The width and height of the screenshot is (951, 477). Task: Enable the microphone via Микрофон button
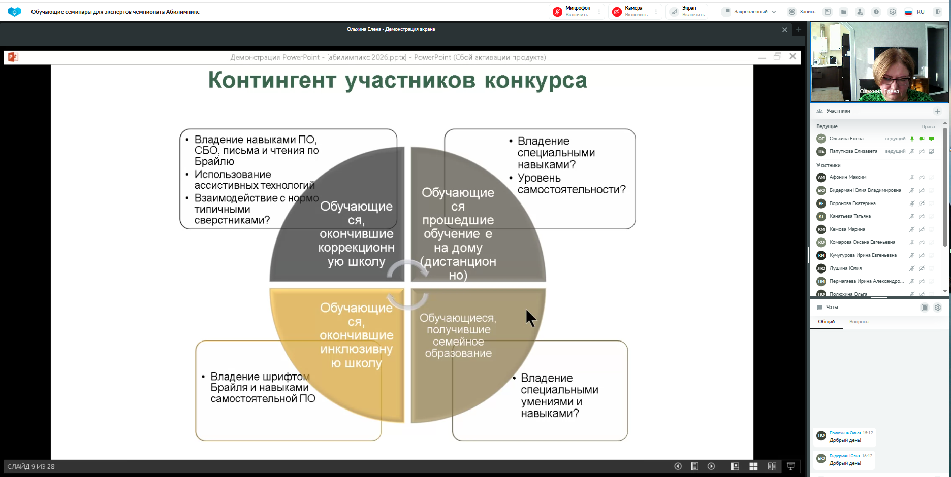click(x=573, y=11)
